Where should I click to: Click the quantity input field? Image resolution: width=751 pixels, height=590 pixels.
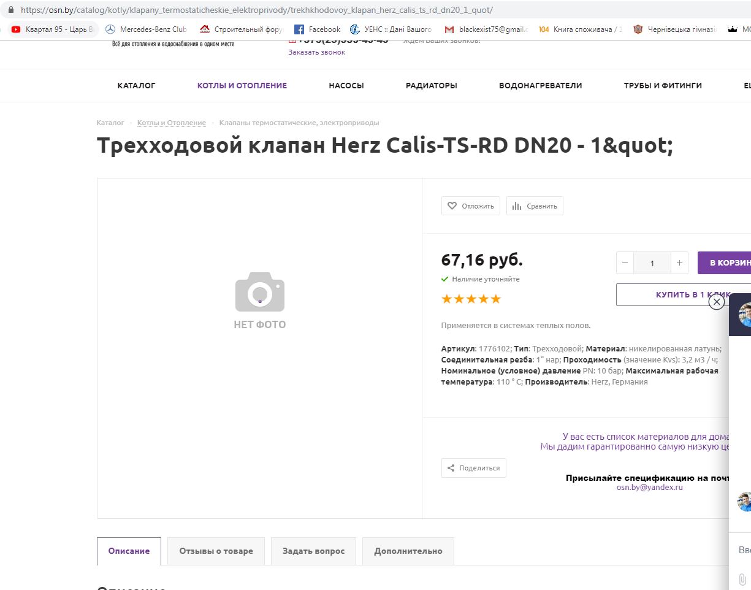(x=652, y=263)
